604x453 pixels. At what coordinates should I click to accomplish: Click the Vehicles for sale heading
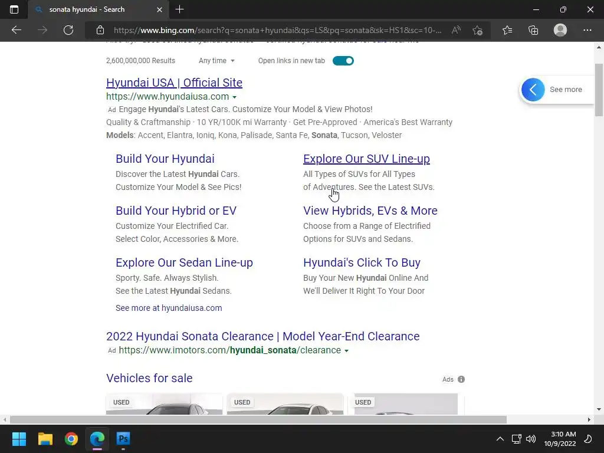click(149, 378)
